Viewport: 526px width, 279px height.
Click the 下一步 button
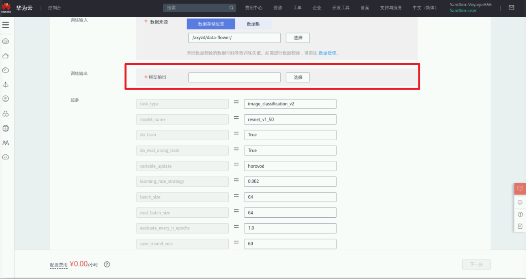[x=476, y=264]
